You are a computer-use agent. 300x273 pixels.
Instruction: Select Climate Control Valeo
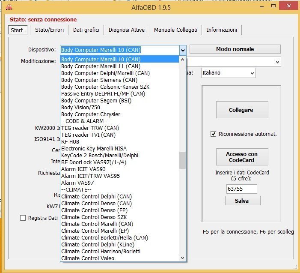point(119,258)
